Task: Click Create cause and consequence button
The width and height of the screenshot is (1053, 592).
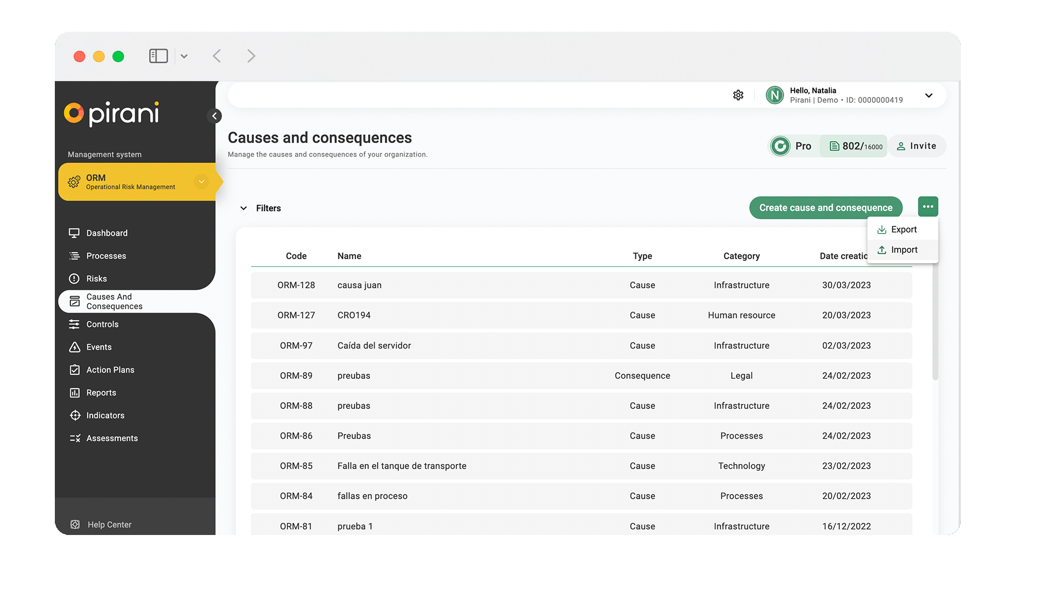Action: point(825,208)
